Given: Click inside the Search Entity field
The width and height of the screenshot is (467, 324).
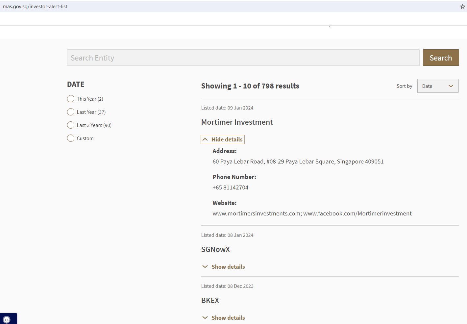Looking at the screenshot, I should 243,58.
